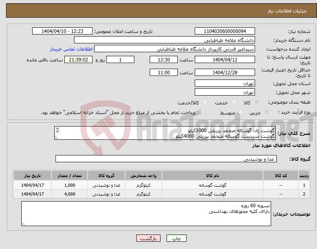
Task: Click the need number field 1104030600000094
Action: [224, 31]
